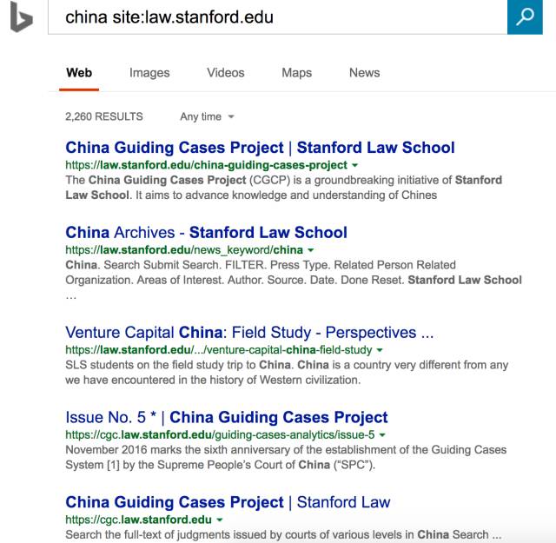Click the search query input field
Image resolution: width=556 pixels, height=543 pixels.
coord(278,17)
